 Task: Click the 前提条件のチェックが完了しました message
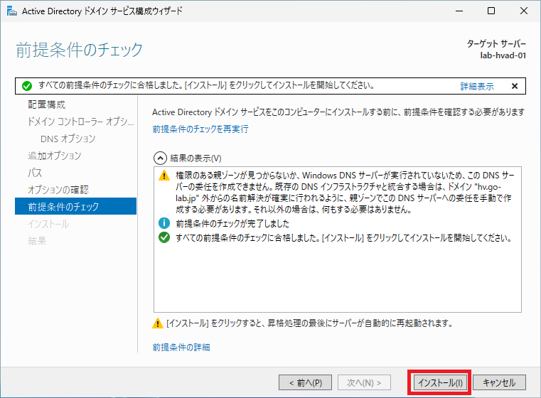pos(232,223)
